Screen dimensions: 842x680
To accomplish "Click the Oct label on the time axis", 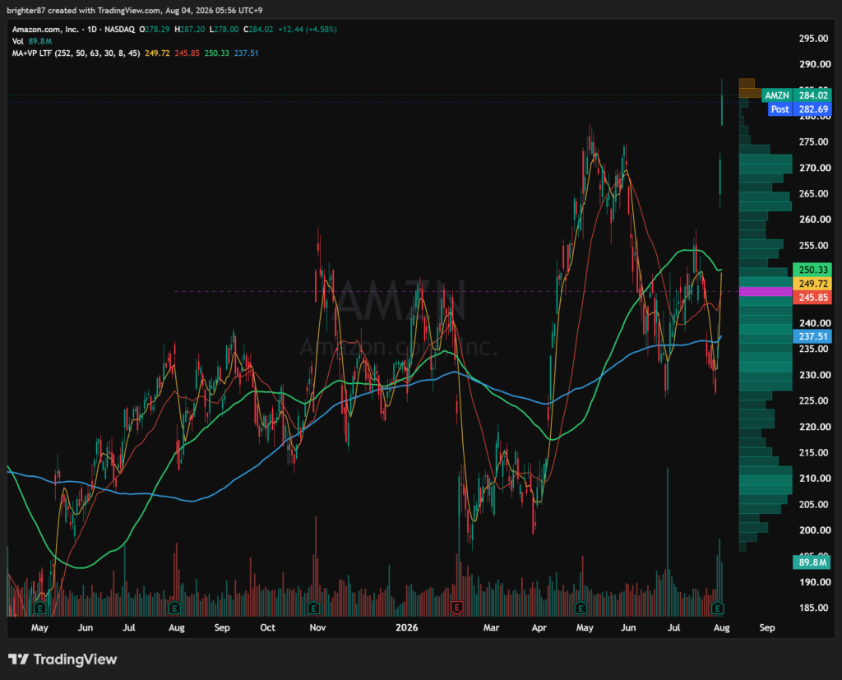I will [267, 627].
